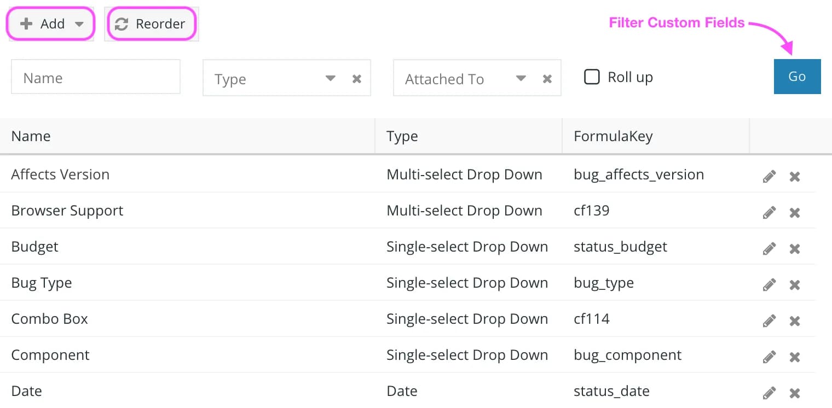The width and height of the screenshot is (832, 408).
Task: Click the Reorder button
Action: [x=152, y=24]
